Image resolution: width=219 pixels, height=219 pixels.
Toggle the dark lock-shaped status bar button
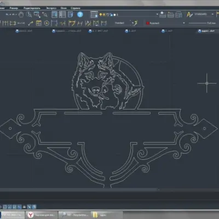pos(24,207)
